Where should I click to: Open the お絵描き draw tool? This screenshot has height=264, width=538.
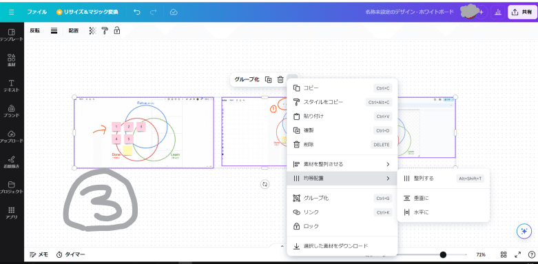(12, 162)
